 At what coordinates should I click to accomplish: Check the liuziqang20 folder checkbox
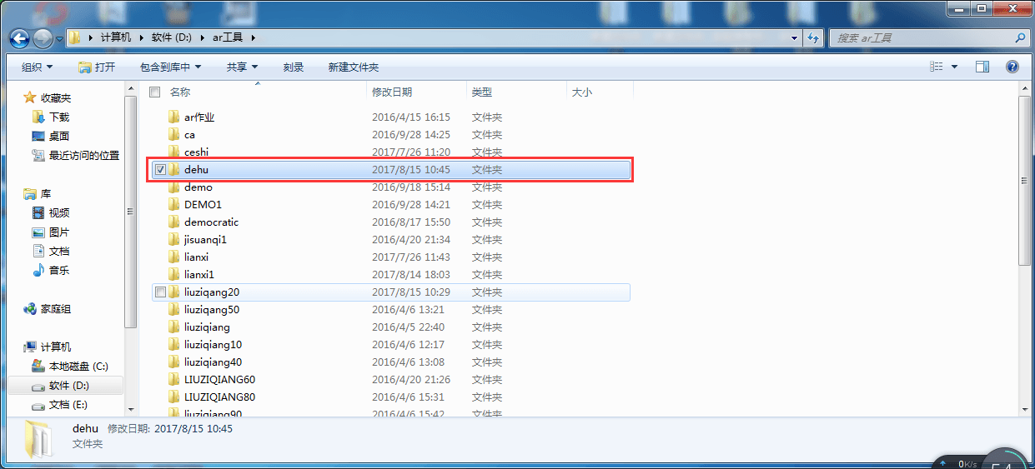point(160,292)
